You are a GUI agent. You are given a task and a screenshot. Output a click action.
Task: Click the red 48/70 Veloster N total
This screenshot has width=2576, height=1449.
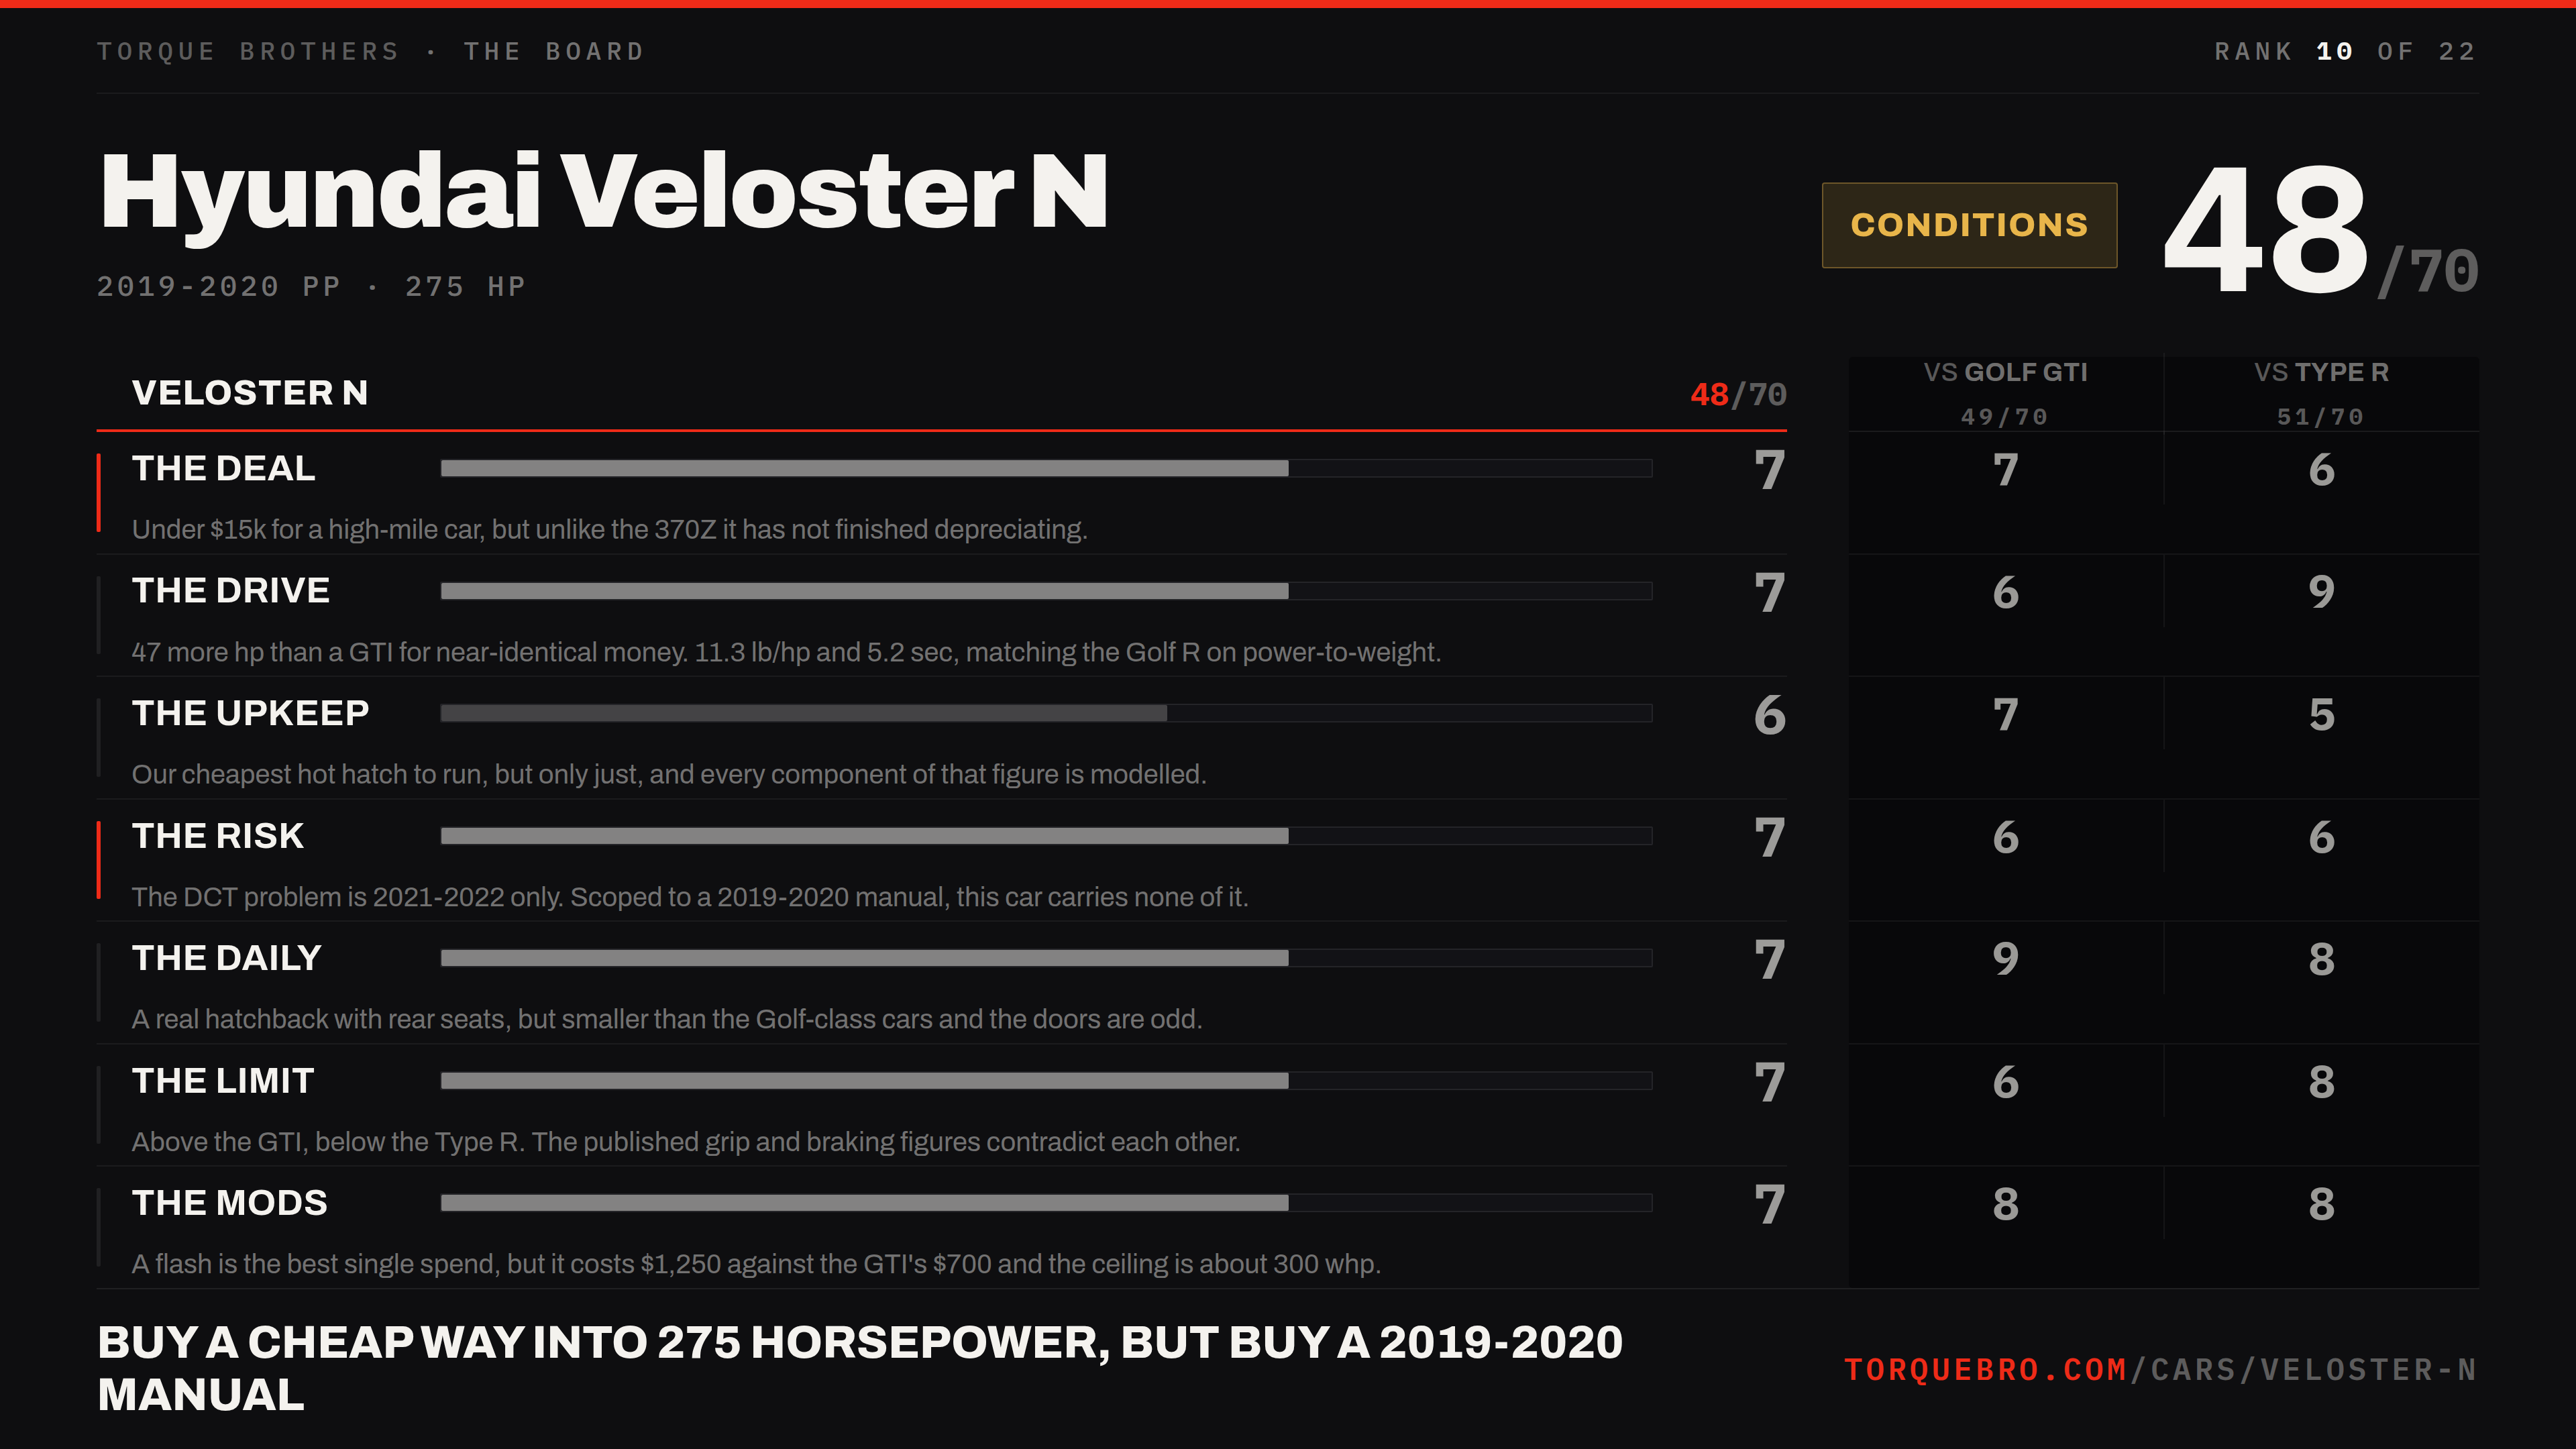click(x=1738, y=394)
